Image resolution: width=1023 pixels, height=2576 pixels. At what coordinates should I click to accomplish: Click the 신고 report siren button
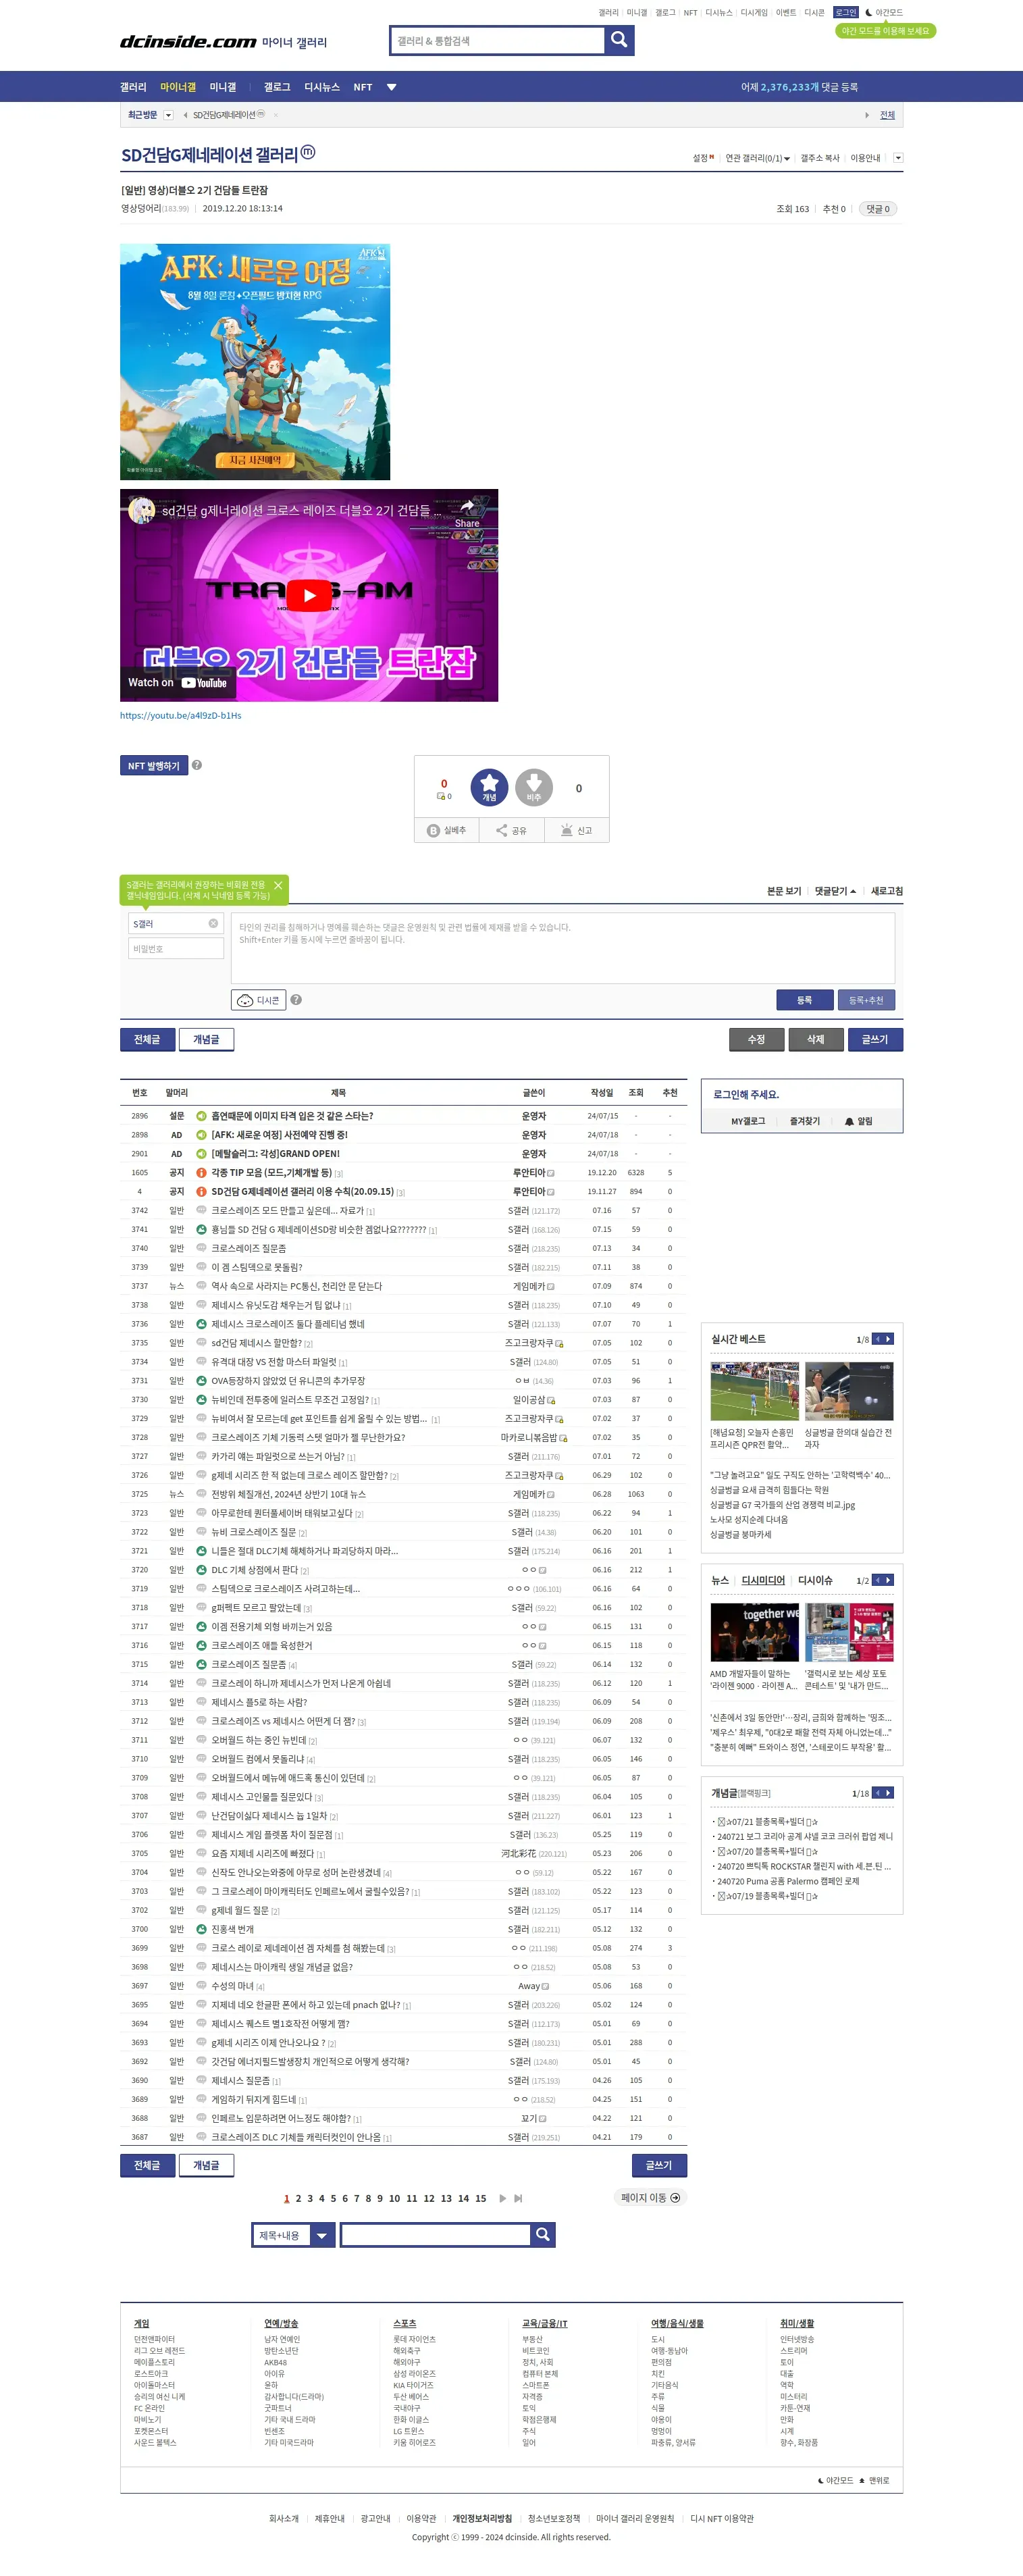click(x=576, y=830)
